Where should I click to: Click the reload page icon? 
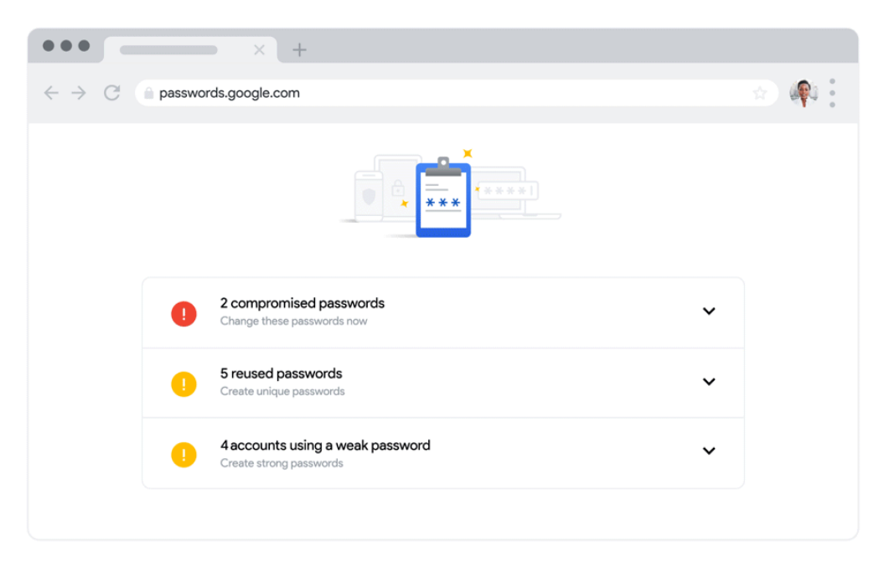(111, 93)
